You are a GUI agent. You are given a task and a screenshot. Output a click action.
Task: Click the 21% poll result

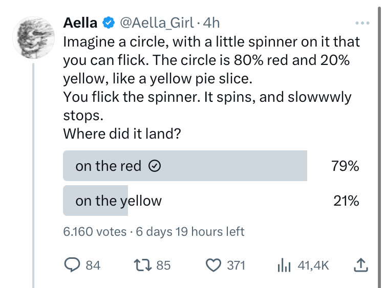[346, 201]
